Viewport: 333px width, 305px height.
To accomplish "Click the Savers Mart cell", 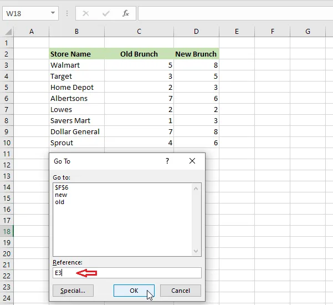I will (x=76, y=120).
